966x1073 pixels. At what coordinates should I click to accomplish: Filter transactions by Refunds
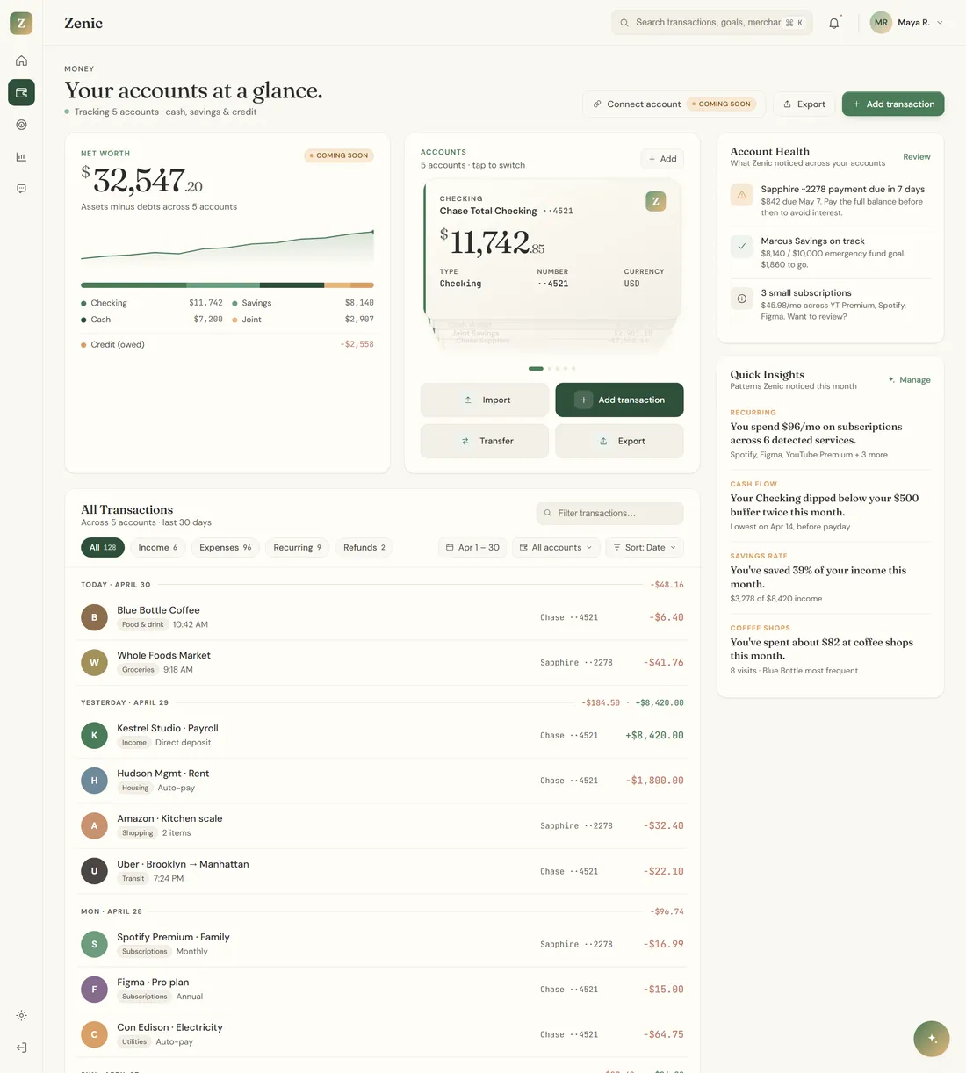click(x=364, y=548)
